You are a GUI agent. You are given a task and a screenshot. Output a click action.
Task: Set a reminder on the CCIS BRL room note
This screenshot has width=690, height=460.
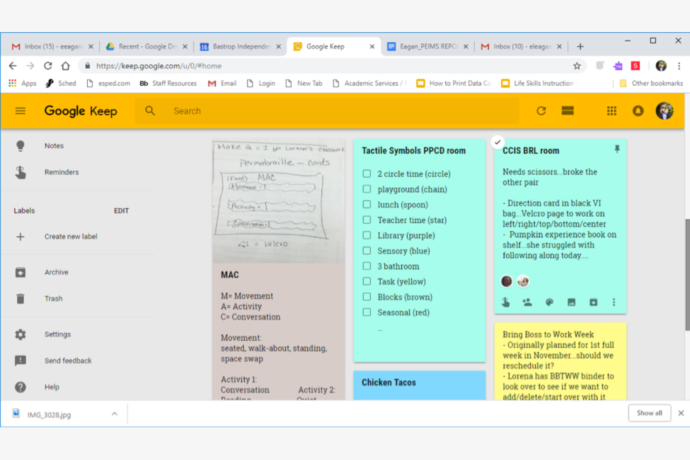point(505,302)
